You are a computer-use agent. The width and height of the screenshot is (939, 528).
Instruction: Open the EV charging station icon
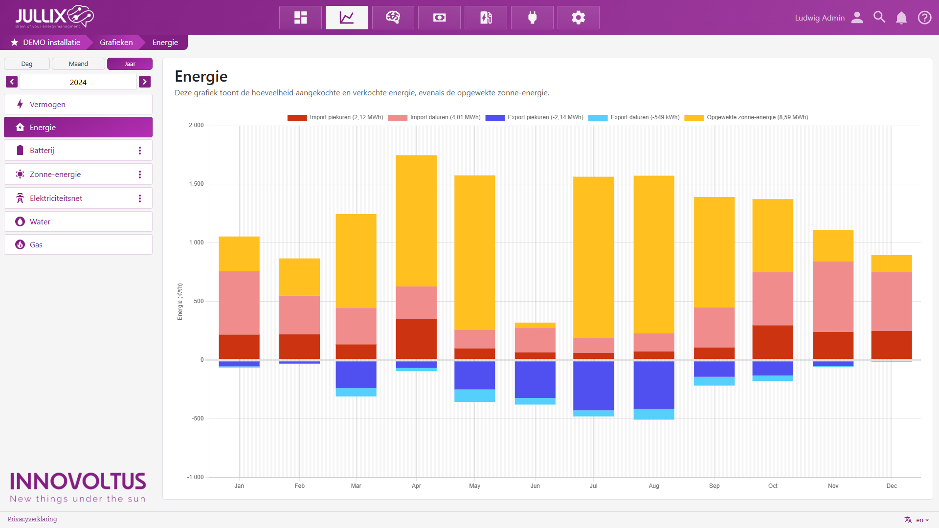486,18
